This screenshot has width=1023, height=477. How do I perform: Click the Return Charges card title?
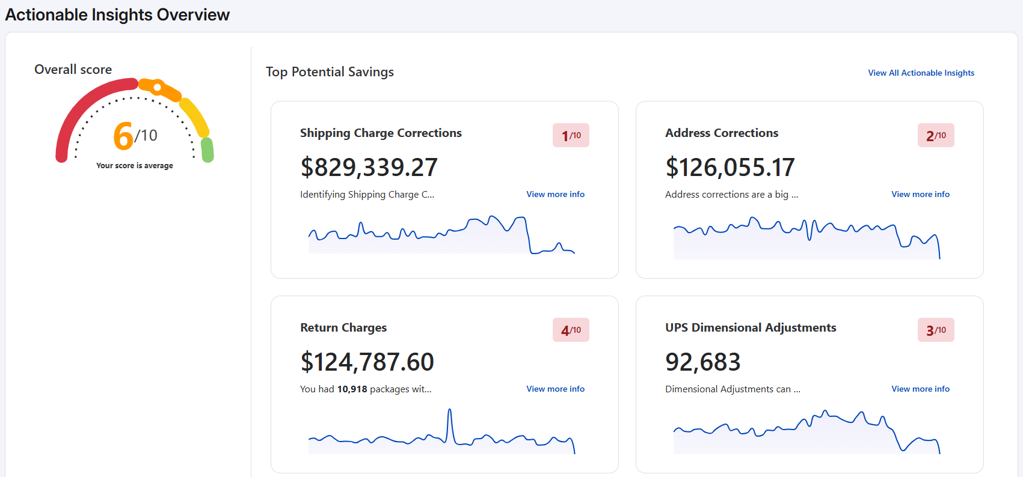(x=343, y=327)
